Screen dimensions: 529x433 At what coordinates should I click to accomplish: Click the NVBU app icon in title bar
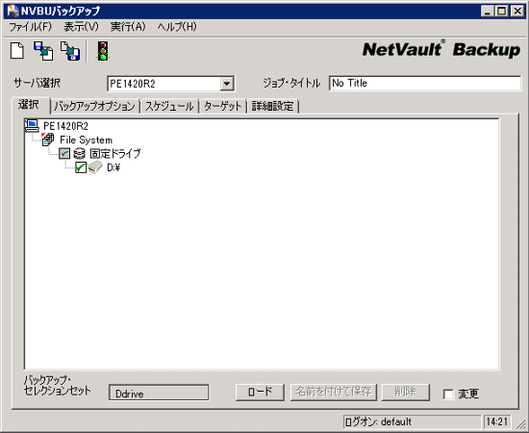pyautogui.click(x=13, y=12)
